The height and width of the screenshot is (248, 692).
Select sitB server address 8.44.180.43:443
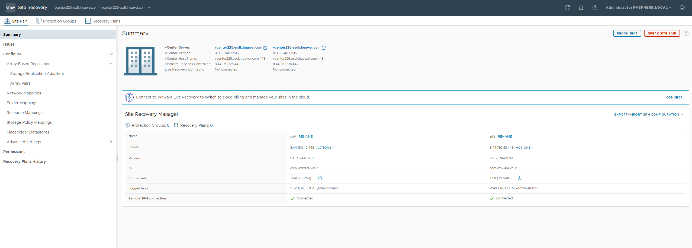501,148
